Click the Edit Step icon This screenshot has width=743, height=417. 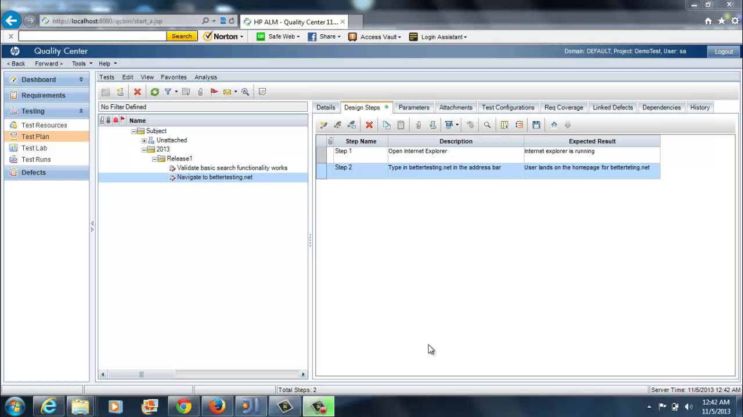[338, 125]
